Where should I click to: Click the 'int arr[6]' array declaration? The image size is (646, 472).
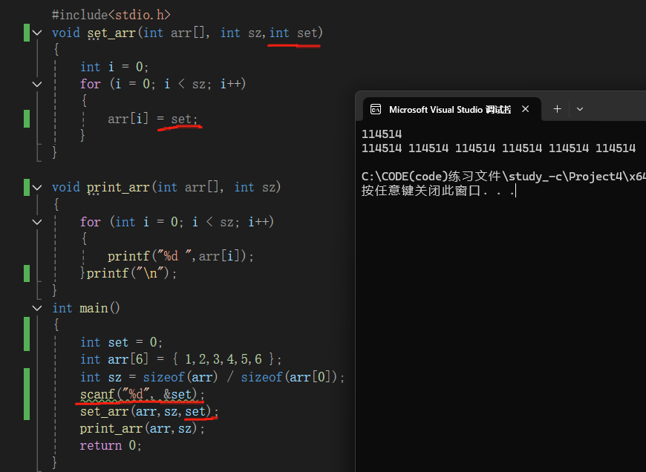(x=181, y=359)
